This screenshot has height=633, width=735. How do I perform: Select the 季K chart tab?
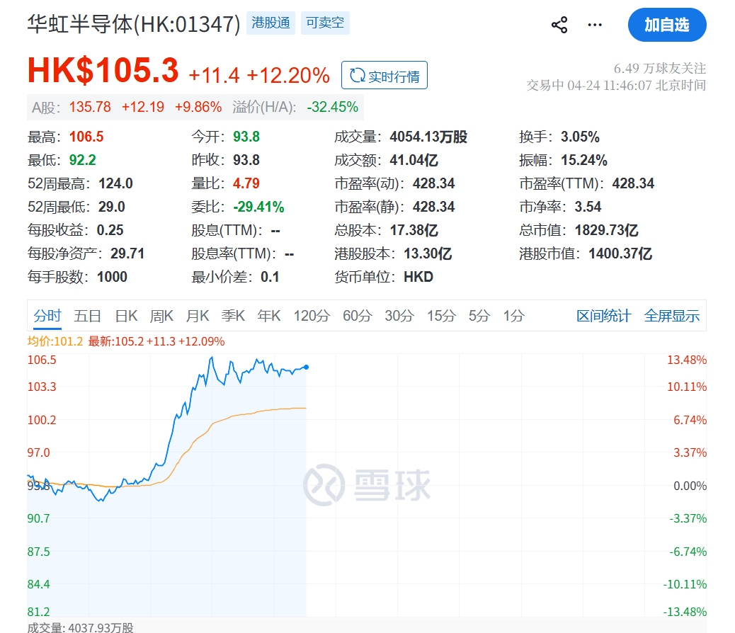[233, 316]
